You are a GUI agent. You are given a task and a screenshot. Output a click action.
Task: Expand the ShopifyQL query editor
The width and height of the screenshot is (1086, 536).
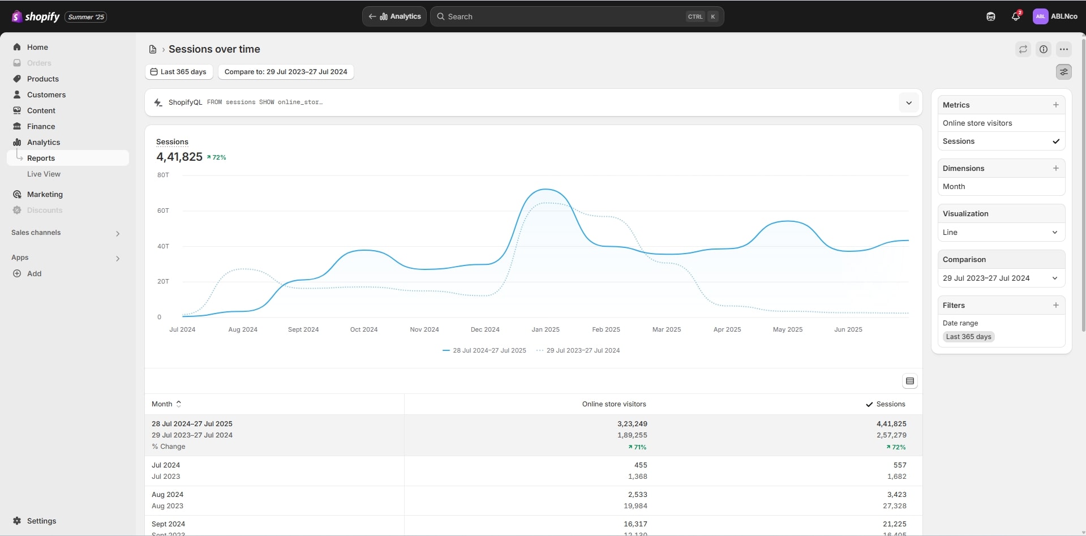(x=908, y=103)
